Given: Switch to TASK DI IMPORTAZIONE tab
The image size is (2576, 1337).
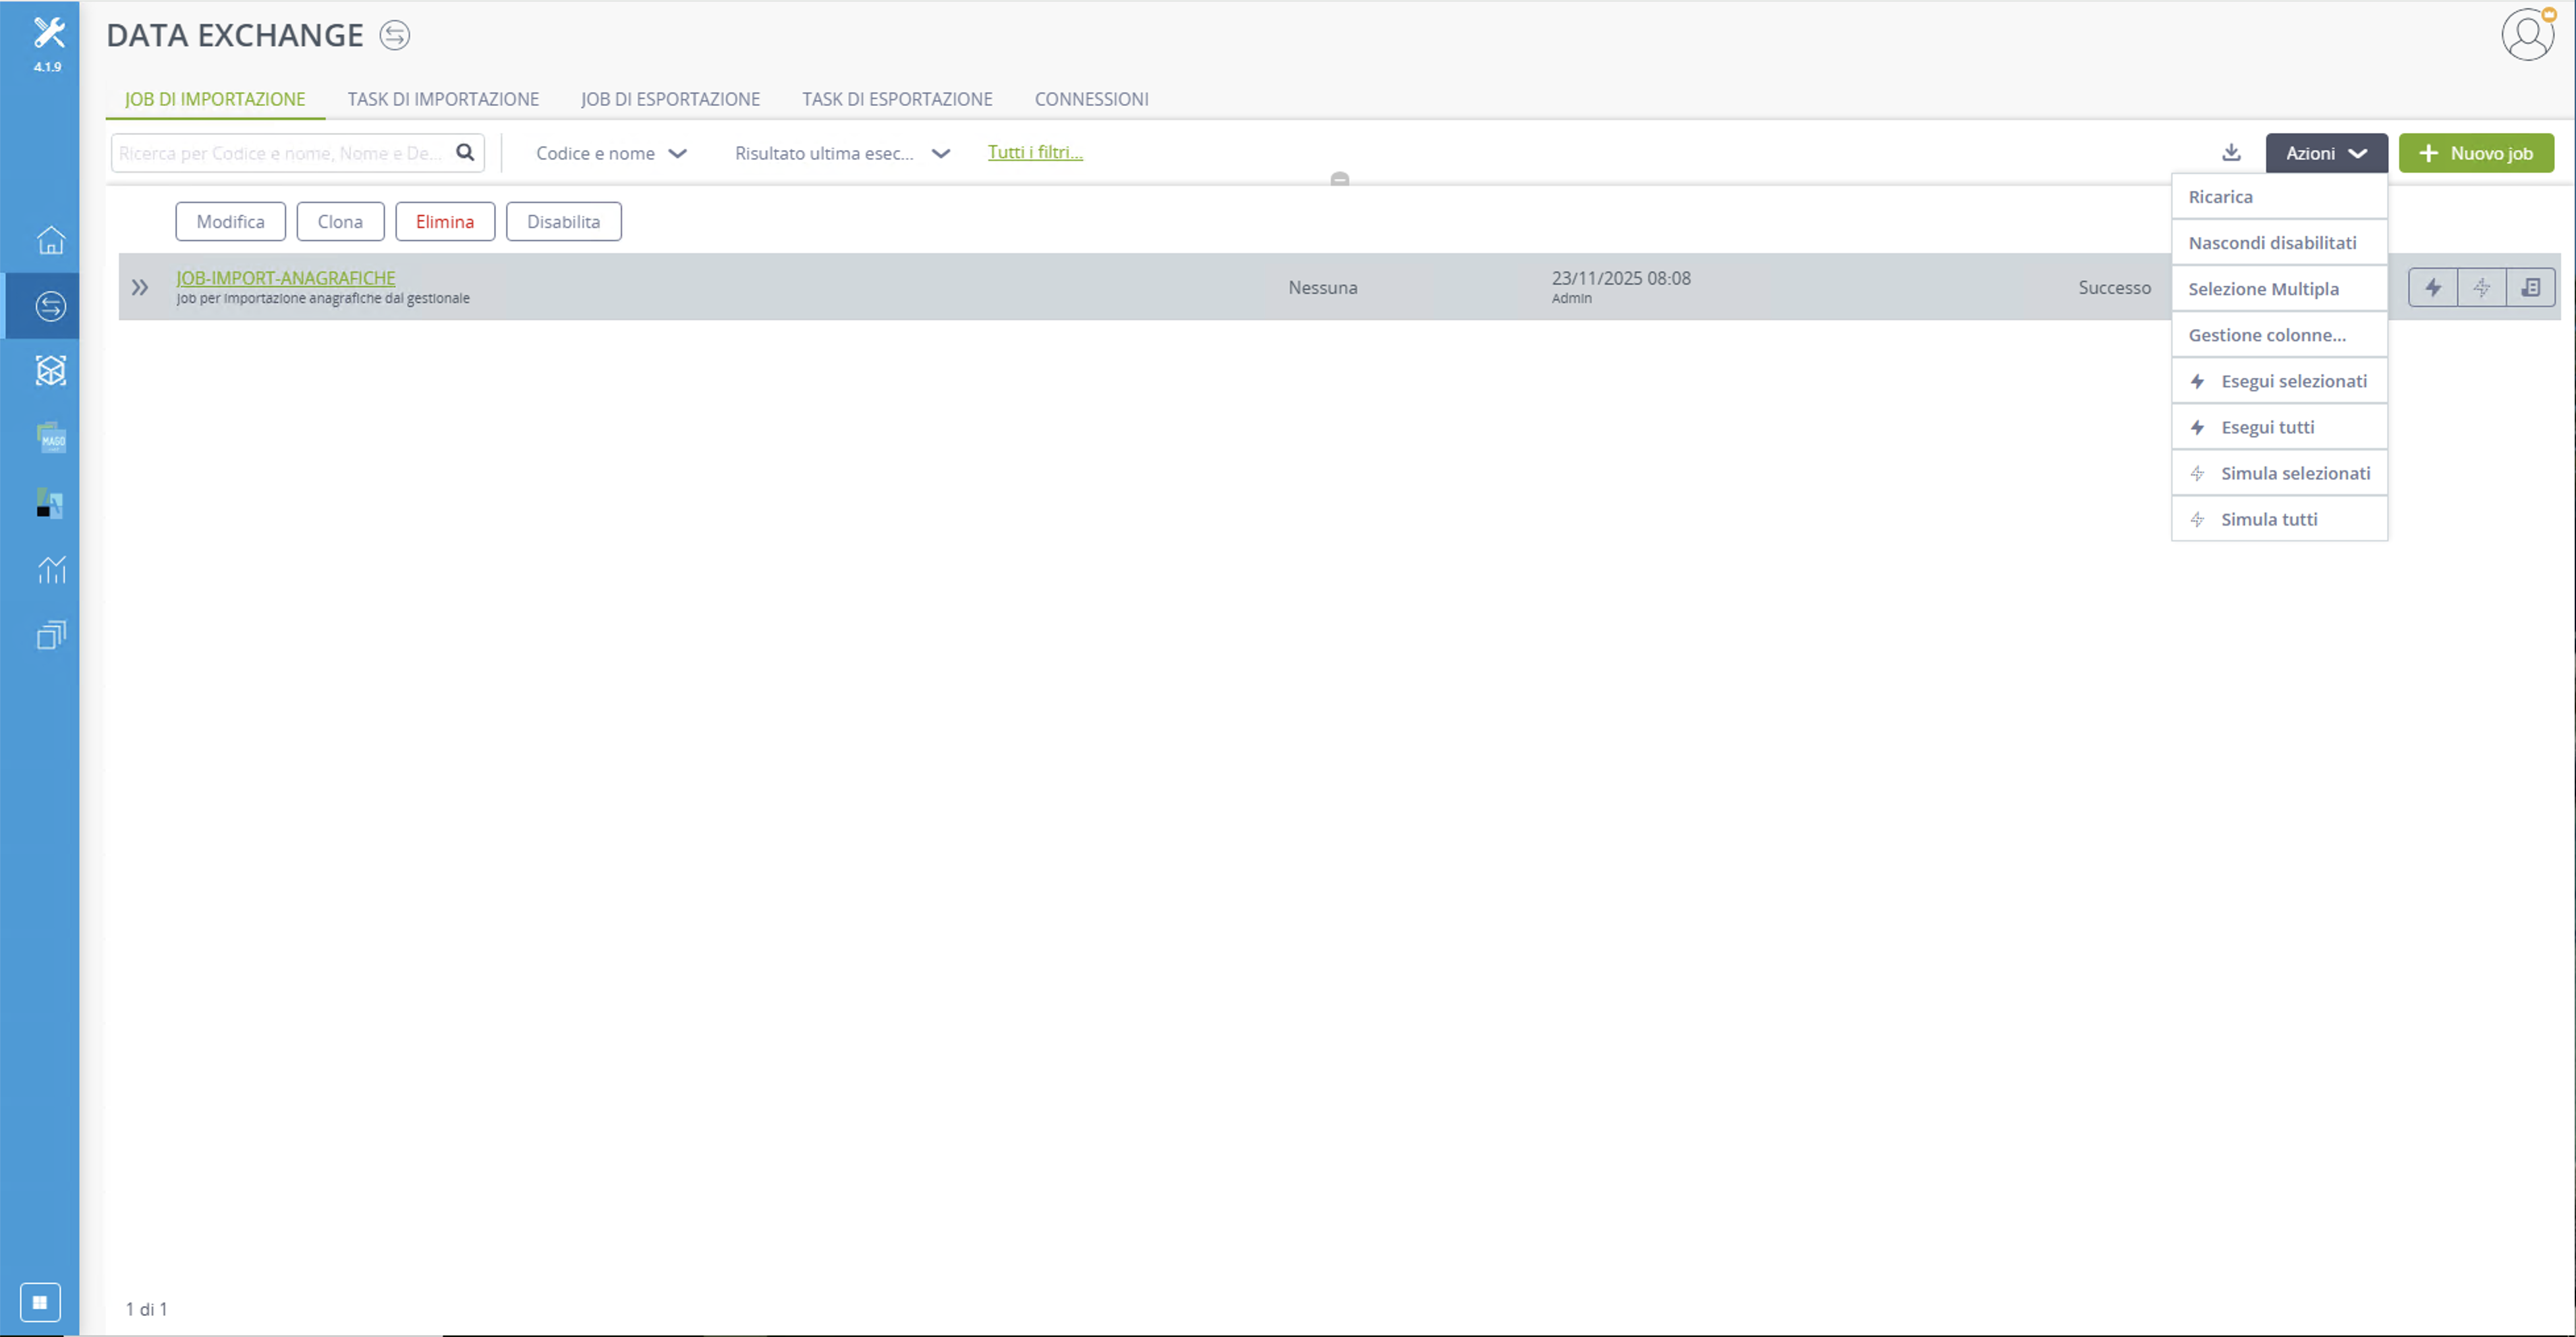Looking at the screenshot, I should pos(443,99).
